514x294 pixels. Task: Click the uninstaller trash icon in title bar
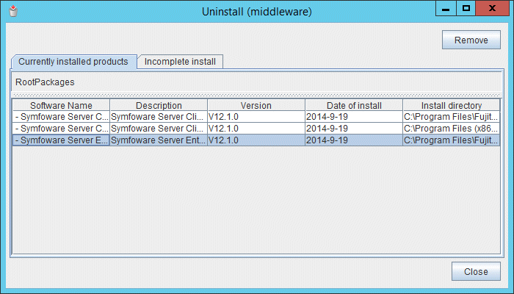click(x=13, y=11)
